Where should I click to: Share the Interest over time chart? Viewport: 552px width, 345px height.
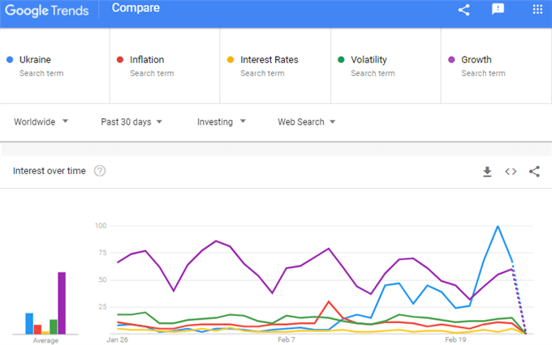coord(534,172)
